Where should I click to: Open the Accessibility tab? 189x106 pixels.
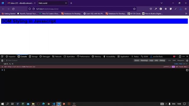coord(109,57)
